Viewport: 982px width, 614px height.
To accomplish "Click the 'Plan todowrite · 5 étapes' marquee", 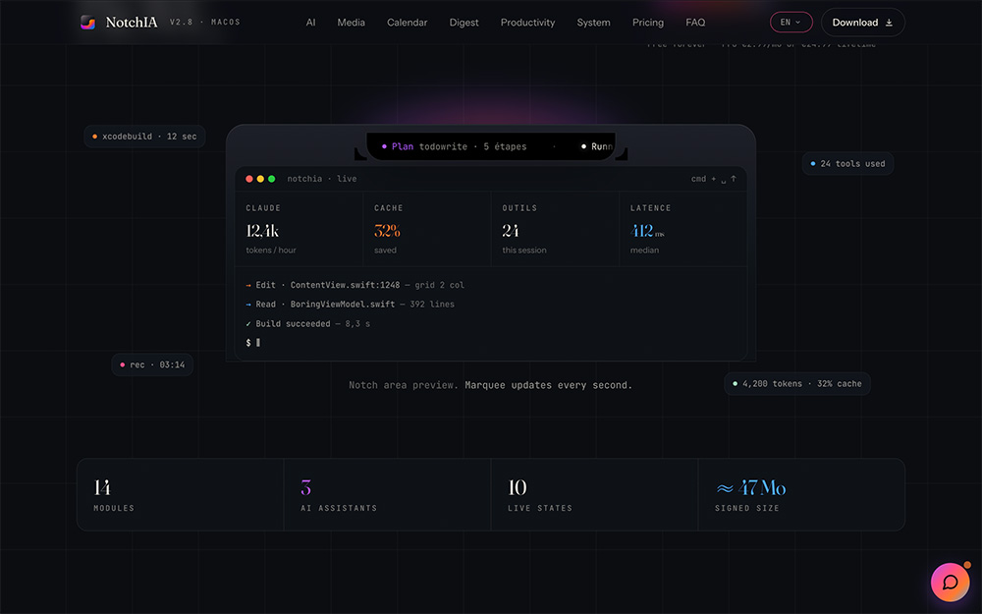I will tap(454, 146).
